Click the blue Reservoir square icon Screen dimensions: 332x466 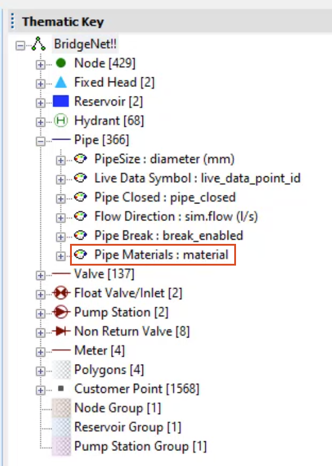61,101
